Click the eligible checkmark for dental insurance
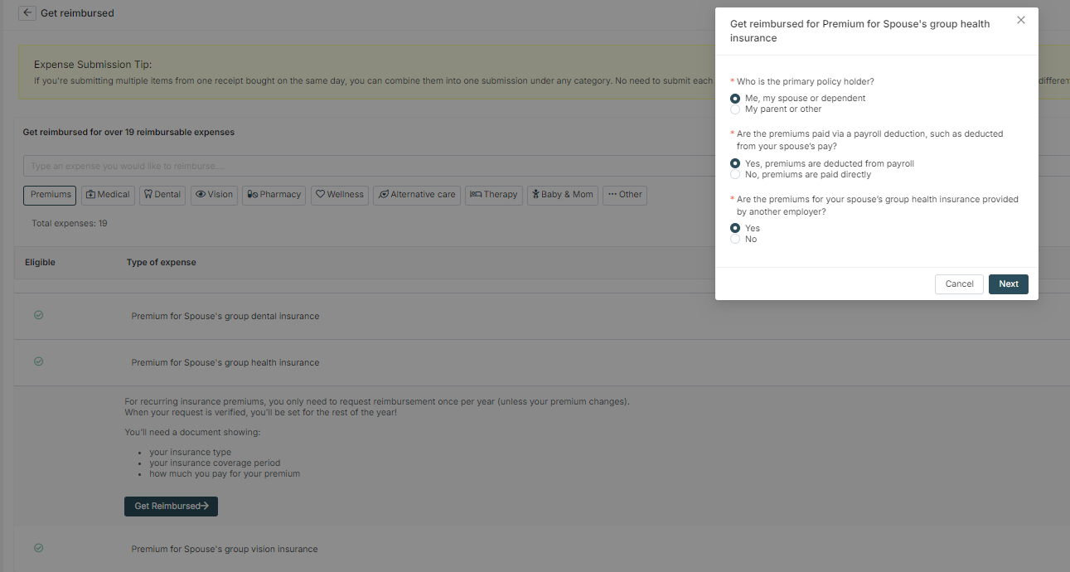1070x572 pixels. click(x=38, y=315)
